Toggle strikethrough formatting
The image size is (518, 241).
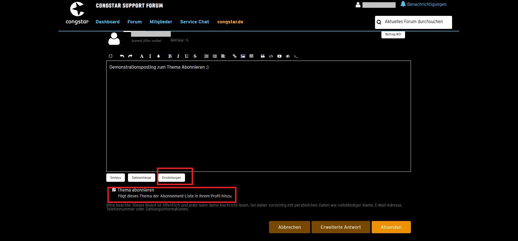tap(195, 56)
